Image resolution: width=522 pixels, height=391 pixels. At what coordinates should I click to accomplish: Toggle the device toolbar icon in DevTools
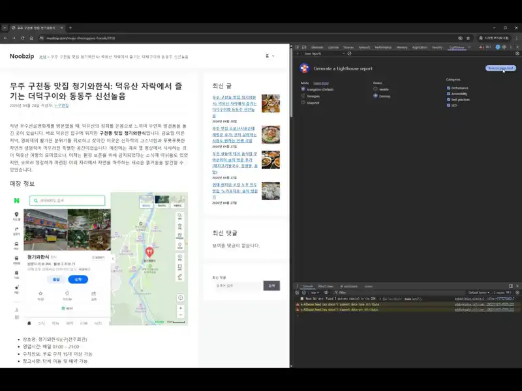point(305,46)
